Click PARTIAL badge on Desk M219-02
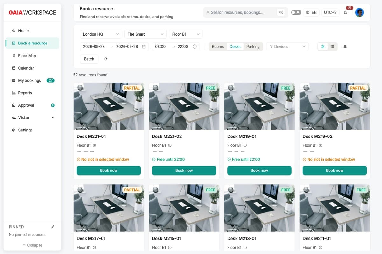Screen dimensions: 382x254 (x=358, y=88)
